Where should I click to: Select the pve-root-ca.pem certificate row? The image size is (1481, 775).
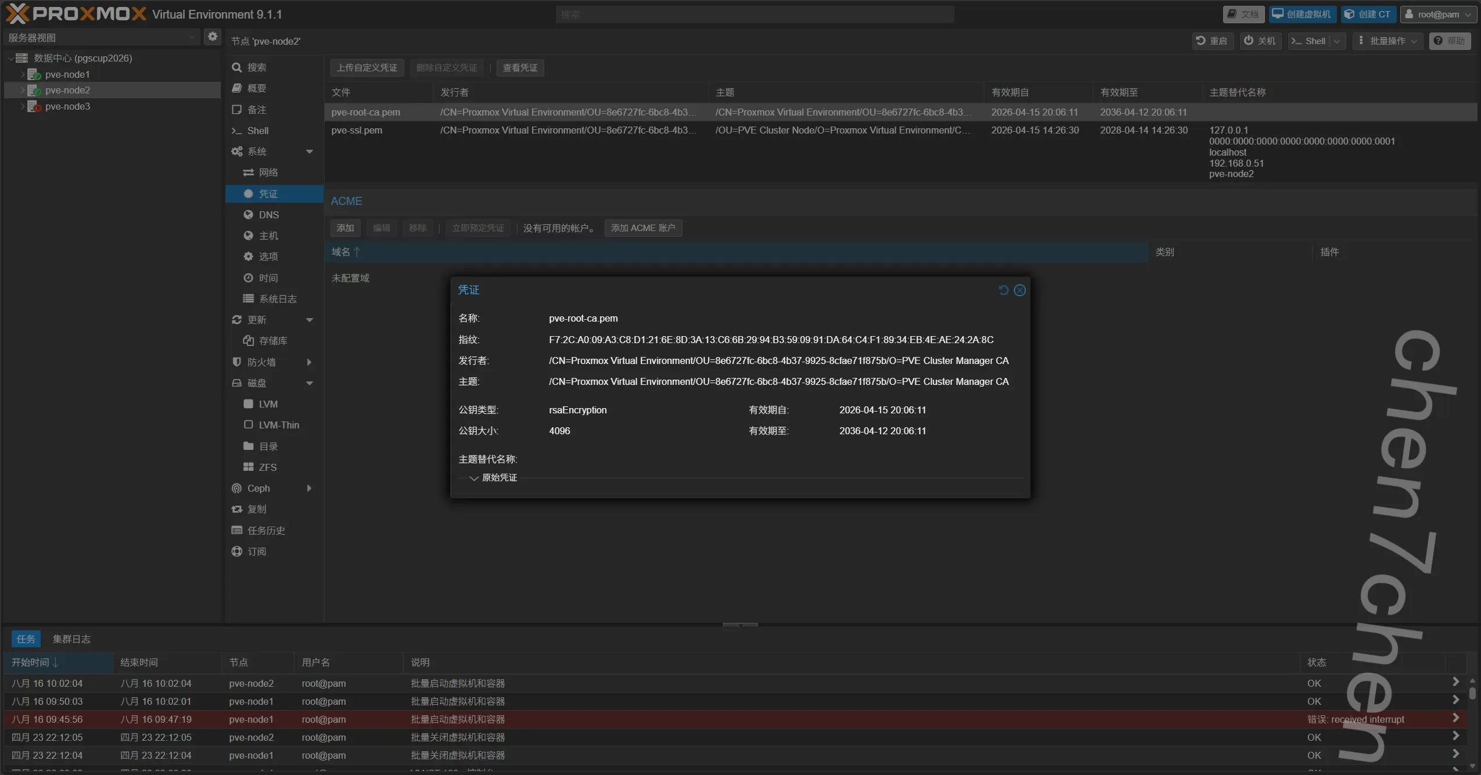[x=901, y=112]
